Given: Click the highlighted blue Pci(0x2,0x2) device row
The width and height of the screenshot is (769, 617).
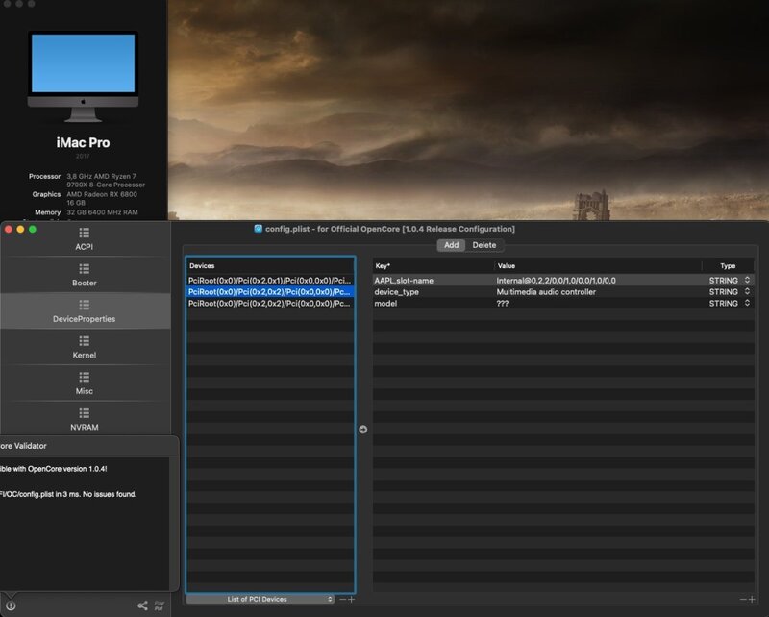Looking at the screenshot, I should [x=270, y=292].
